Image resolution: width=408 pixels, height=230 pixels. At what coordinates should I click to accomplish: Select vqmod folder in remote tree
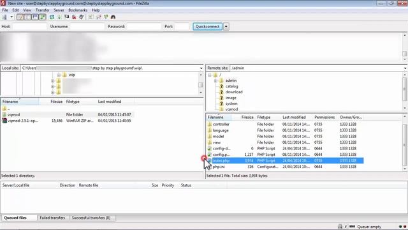click(x=231, y=109)
